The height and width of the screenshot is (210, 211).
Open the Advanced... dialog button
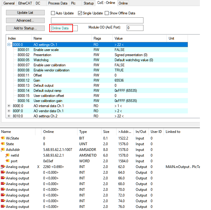[25, 20]
